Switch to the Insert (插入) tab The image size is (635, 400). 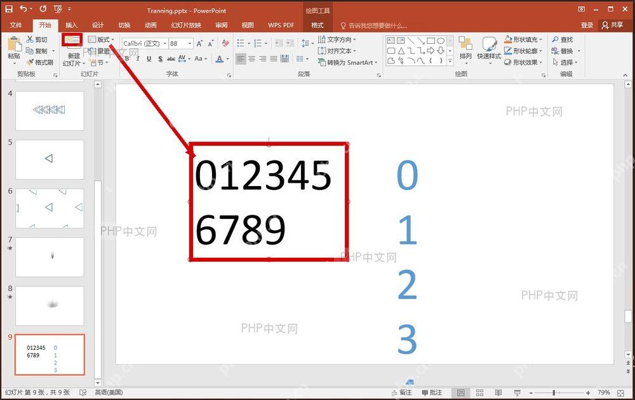(71, 25)
